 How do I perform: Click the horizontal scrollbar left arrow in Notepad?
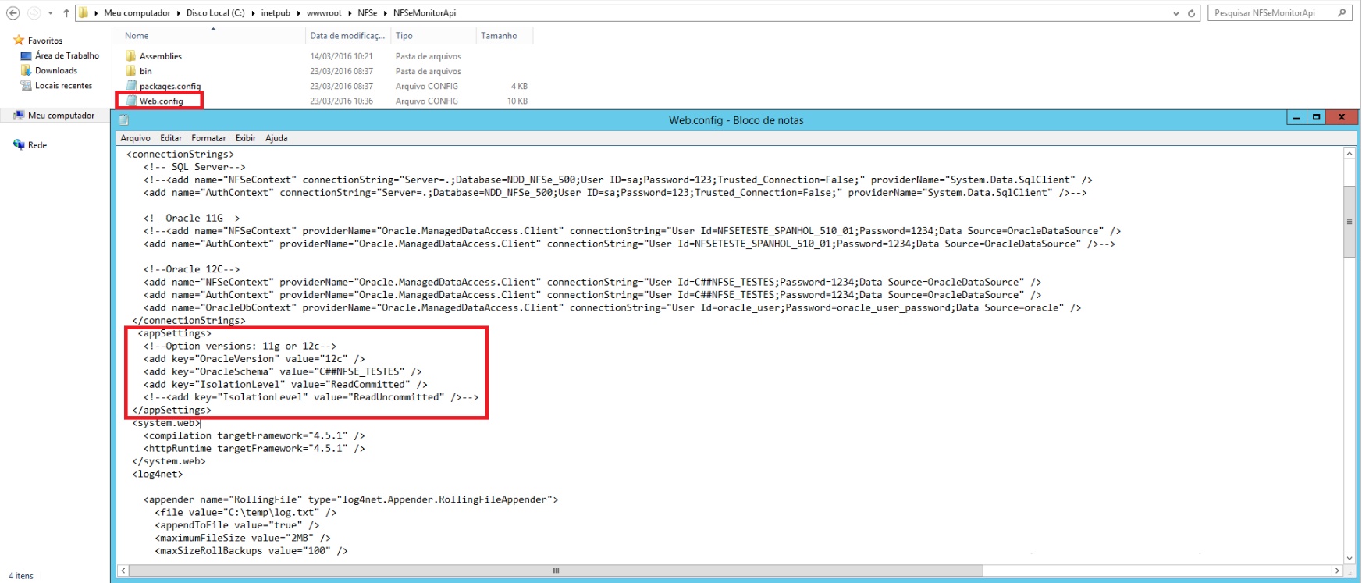(x=123, y=571)
